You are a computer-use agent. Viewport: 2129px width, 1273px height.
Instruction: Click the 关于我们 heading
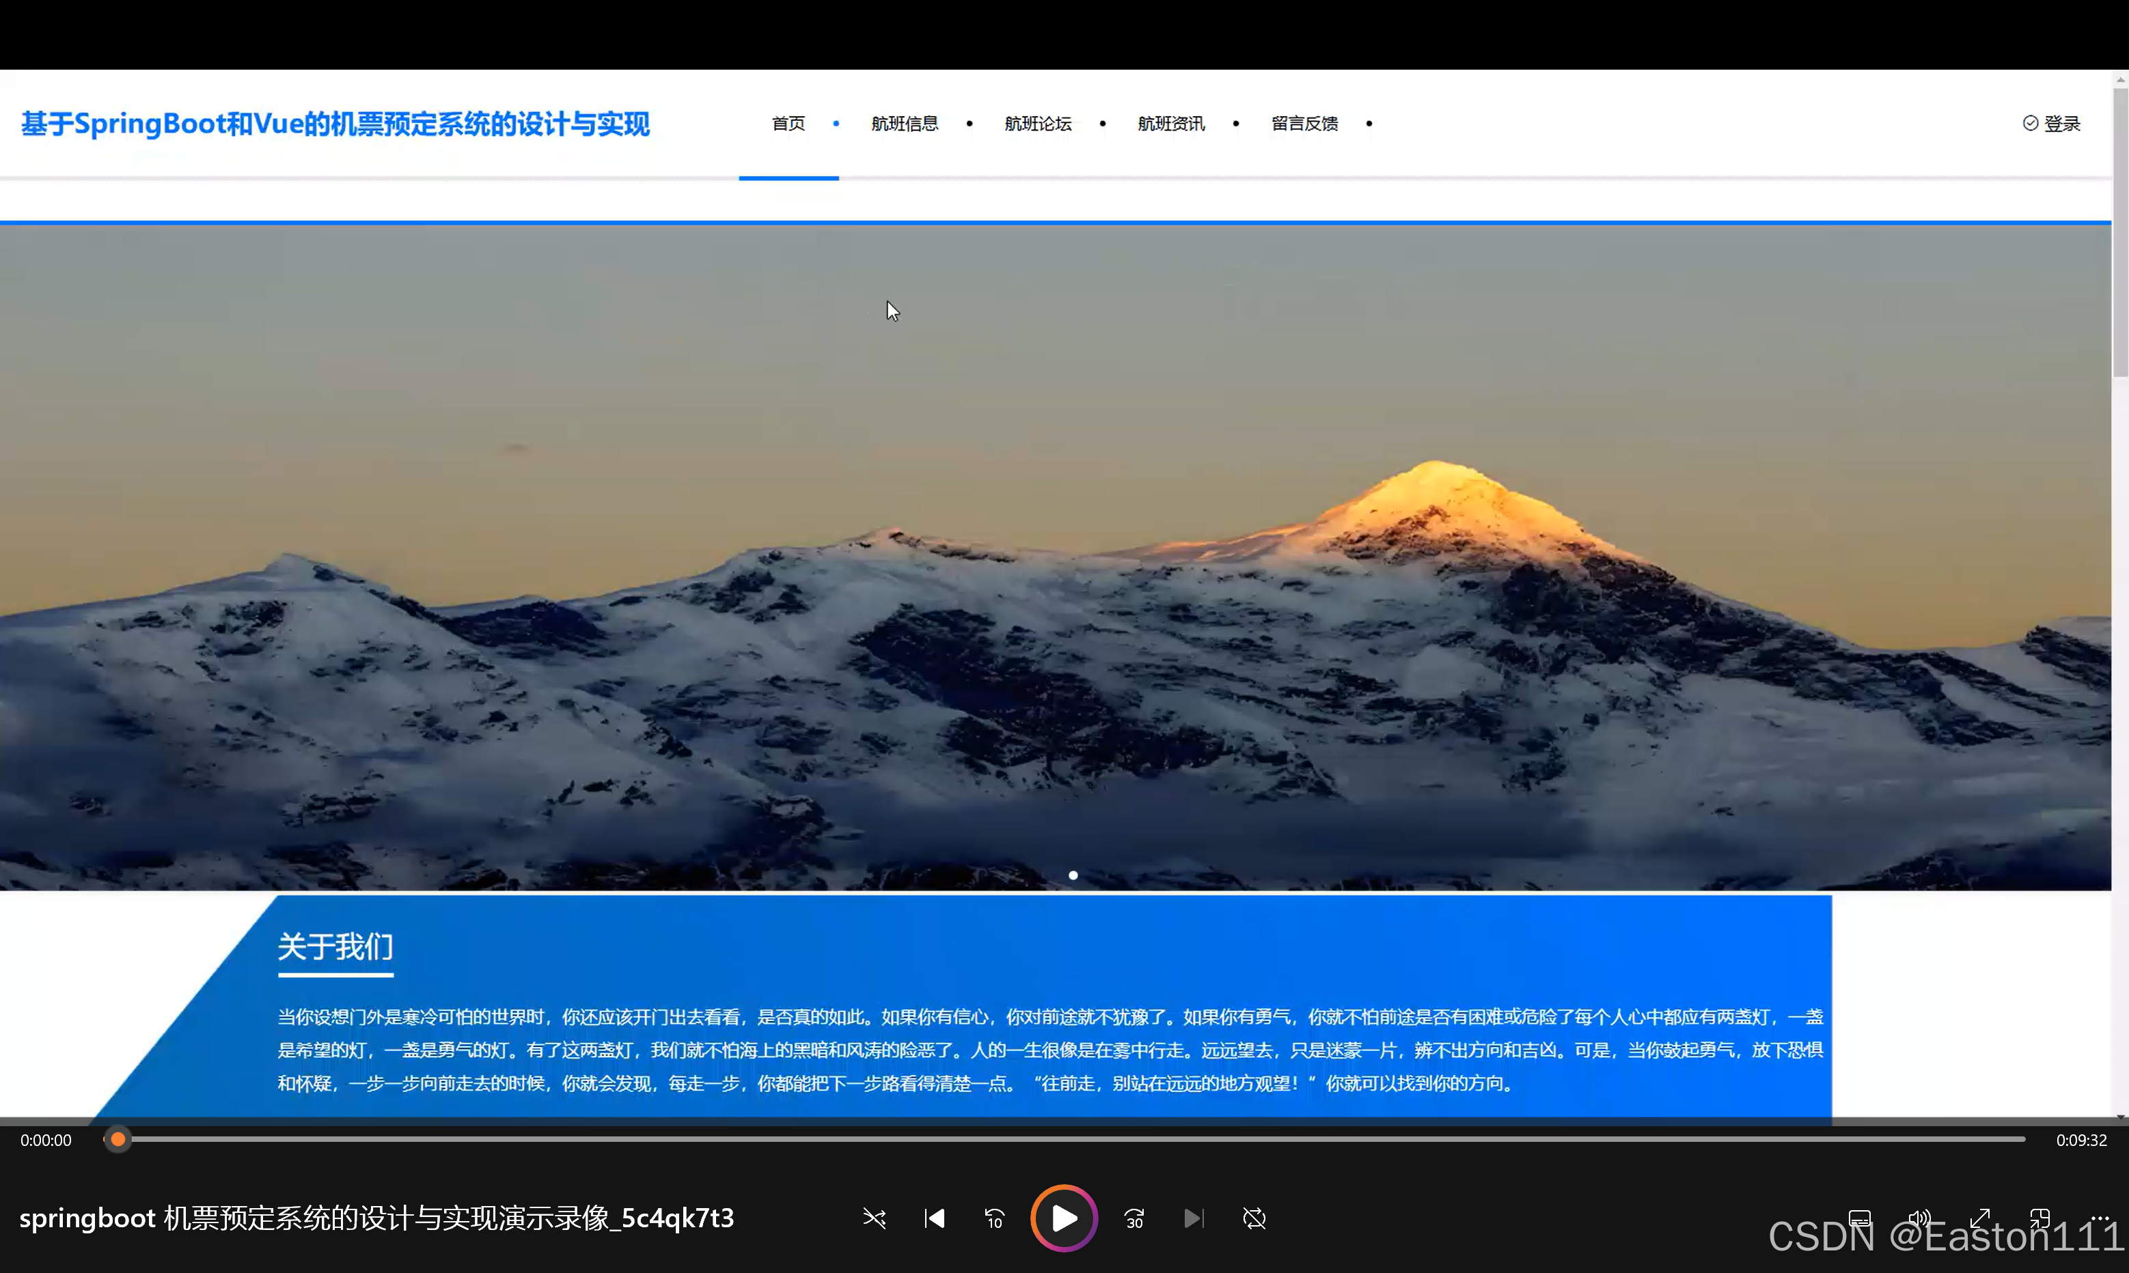coord(335,946)
